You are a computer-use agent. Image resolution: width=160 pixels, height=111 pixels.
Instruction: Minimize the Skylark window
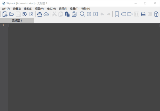[135, 3]
